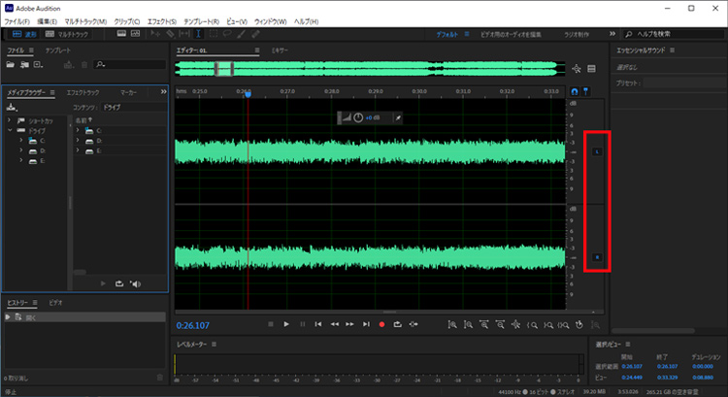728x397 pixels.
Task: Select the ラジオ制作 workspace
Action: coord(579,34)
